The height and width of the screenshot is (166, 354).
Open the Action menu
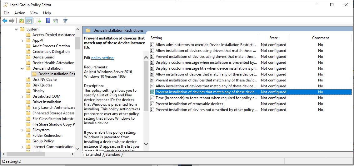coord(20,13)
